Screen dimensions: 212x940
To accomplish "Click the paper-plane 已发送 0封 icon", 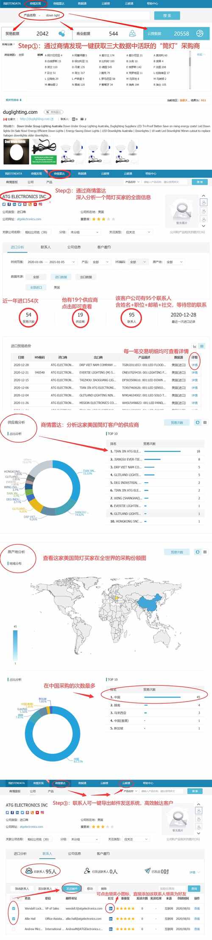I will pyautogui.click(x=148, y=871).
